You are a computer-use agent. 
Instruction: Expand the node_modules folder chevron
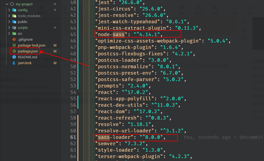tap(9, 16)
